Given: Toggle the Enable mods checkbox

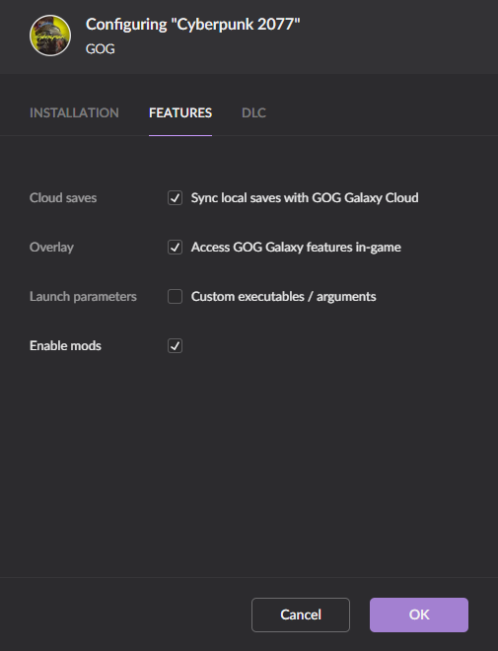Looking at the screenshot, I should (x=175, y=346).
